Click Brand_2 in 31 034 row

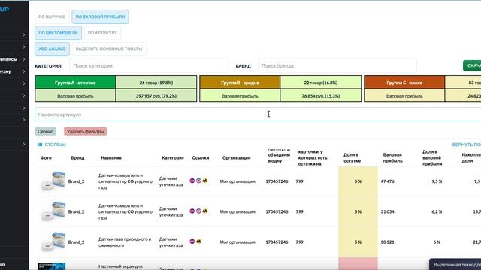tap(76, 211)
